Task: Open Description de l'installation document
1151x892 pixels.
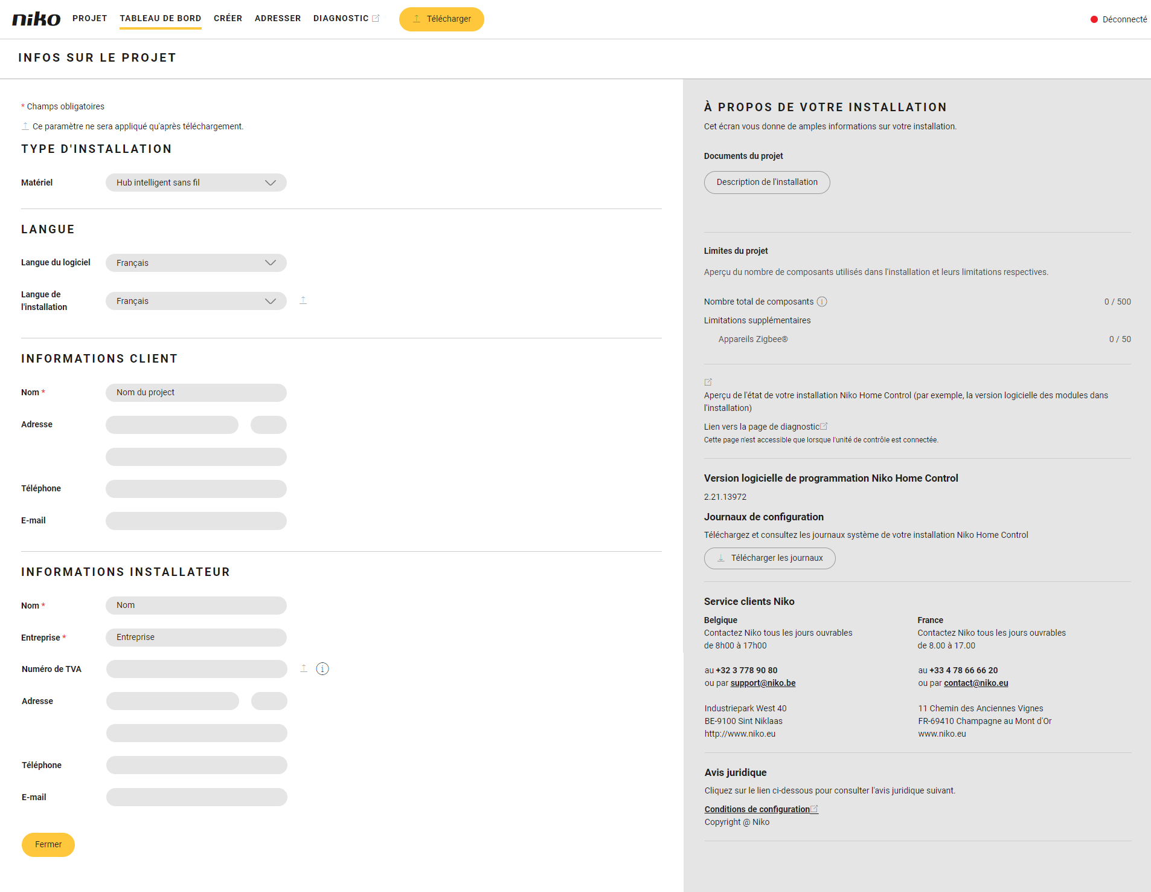Action: (x=767, y=183)
